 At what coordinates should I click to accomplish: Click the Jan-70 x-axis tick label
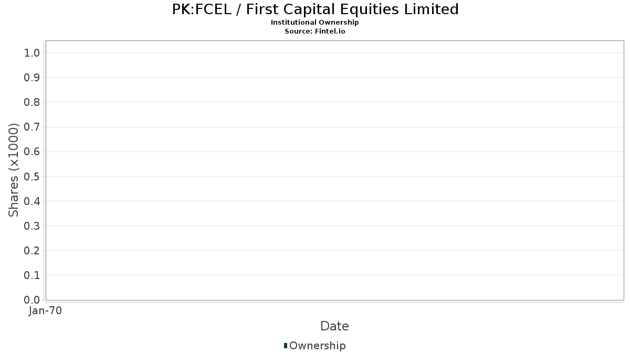tap(46, 311)
